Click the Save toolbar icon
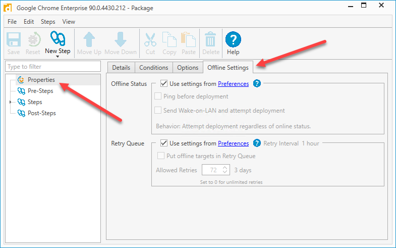Viewport: 396px width, 248px height. [x=14, y=39]
